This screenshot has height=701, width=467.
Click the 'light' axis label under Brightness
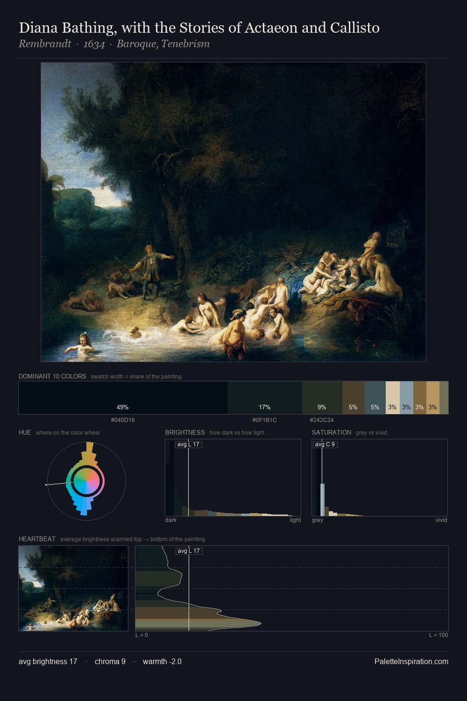(295, 520)
